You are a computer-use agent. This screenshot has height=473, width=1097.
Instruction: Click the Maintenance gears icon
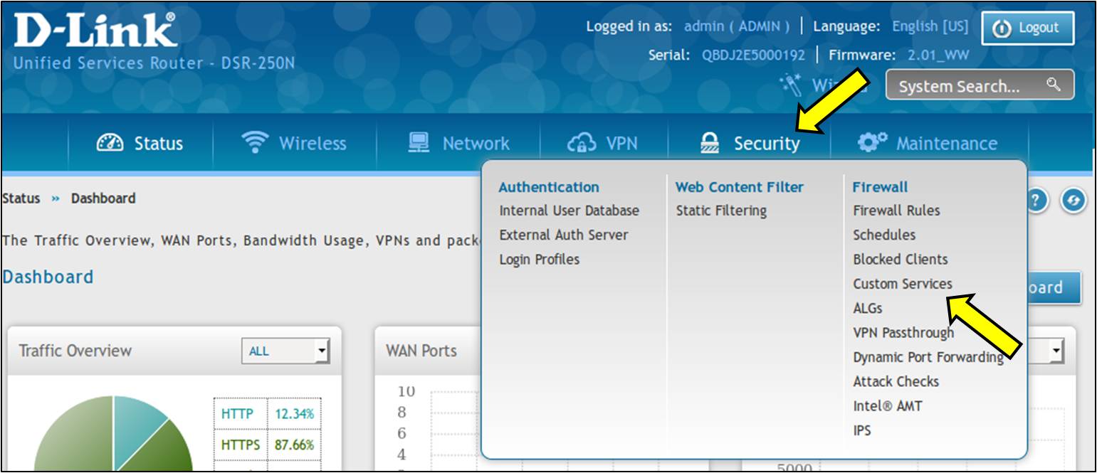pyautogui.click(x=871, y=143)
